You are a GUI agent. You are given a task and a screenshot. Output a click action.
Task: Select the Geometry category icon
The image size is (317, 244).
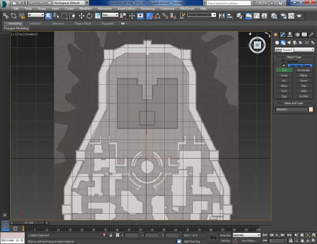(x=277, y=42)
